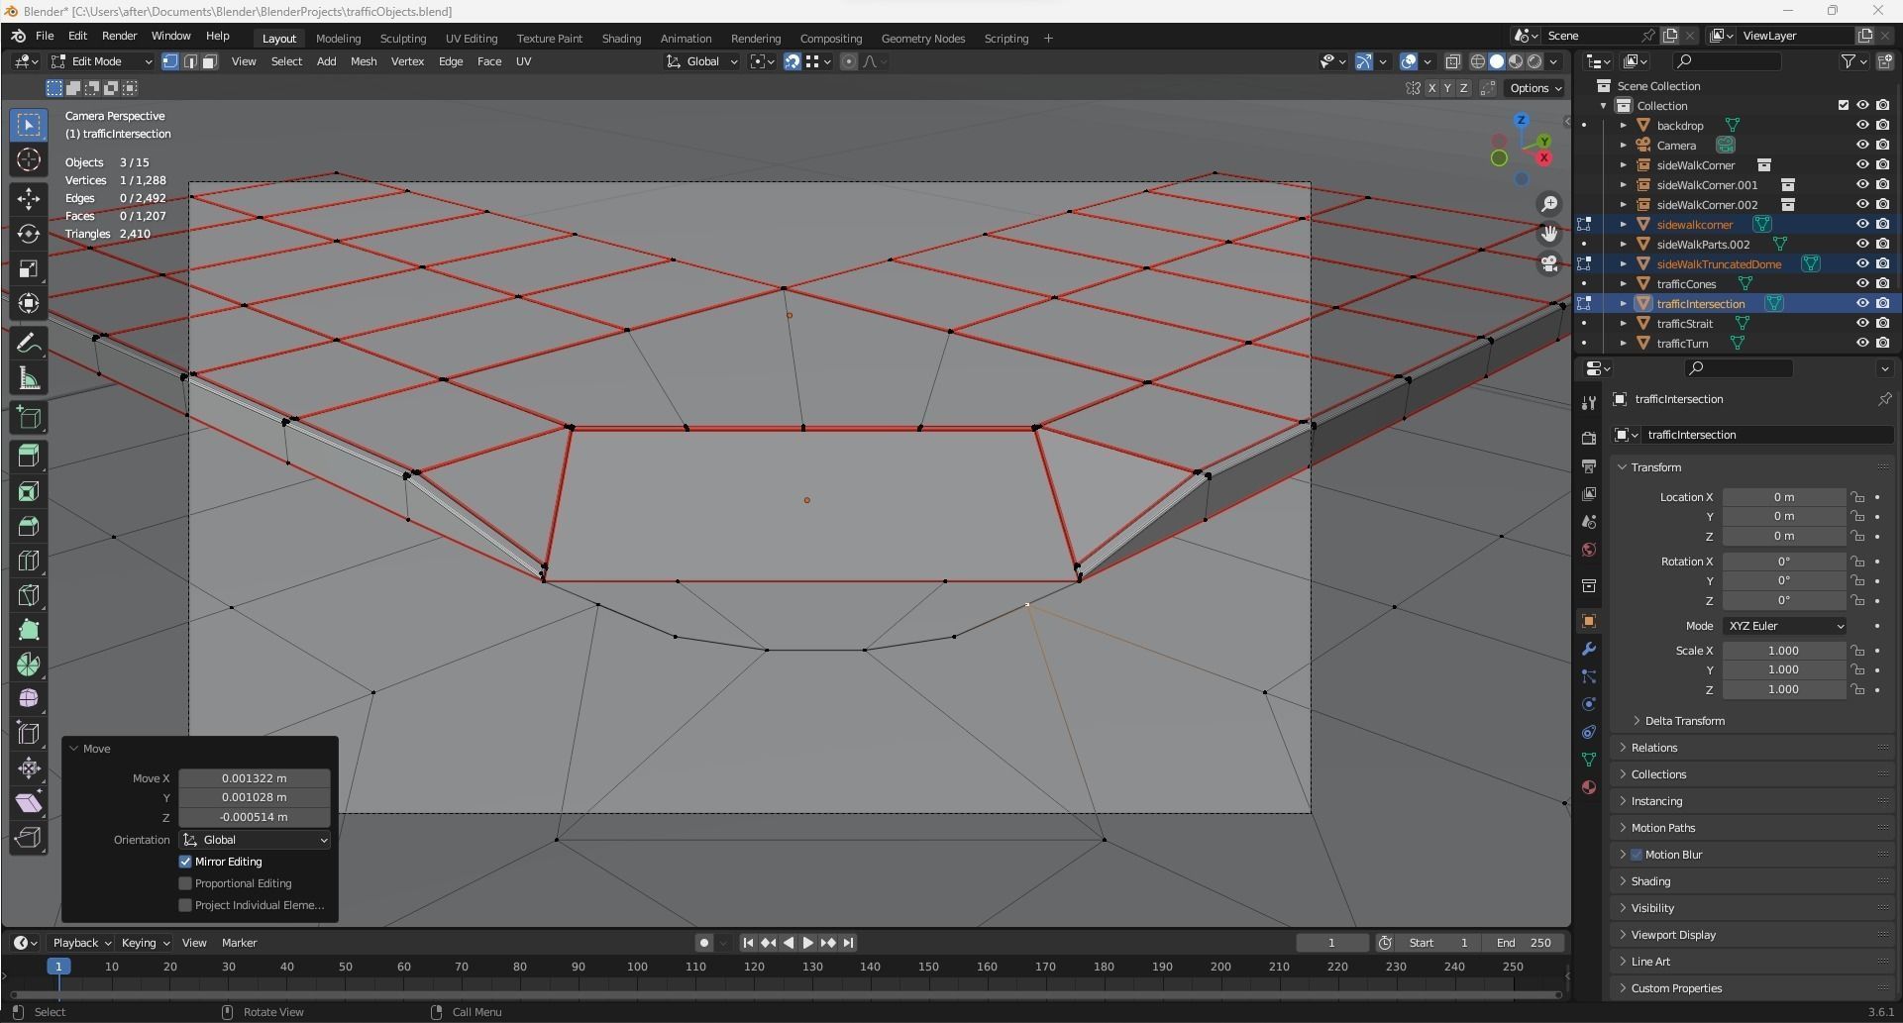Image resolution: width=1903 pixels, height=1023 pixels.
Task: Click the current frame marker 1
Action: [x=58, y=967]
